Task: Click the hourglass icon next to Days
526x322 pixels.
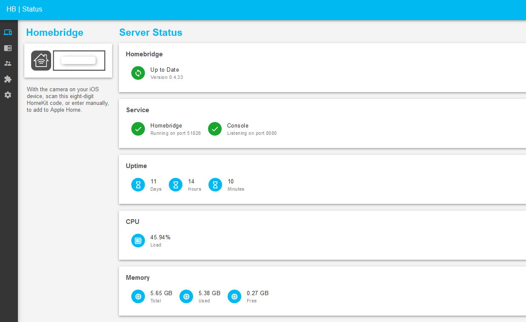Action: tap(138, 185)
